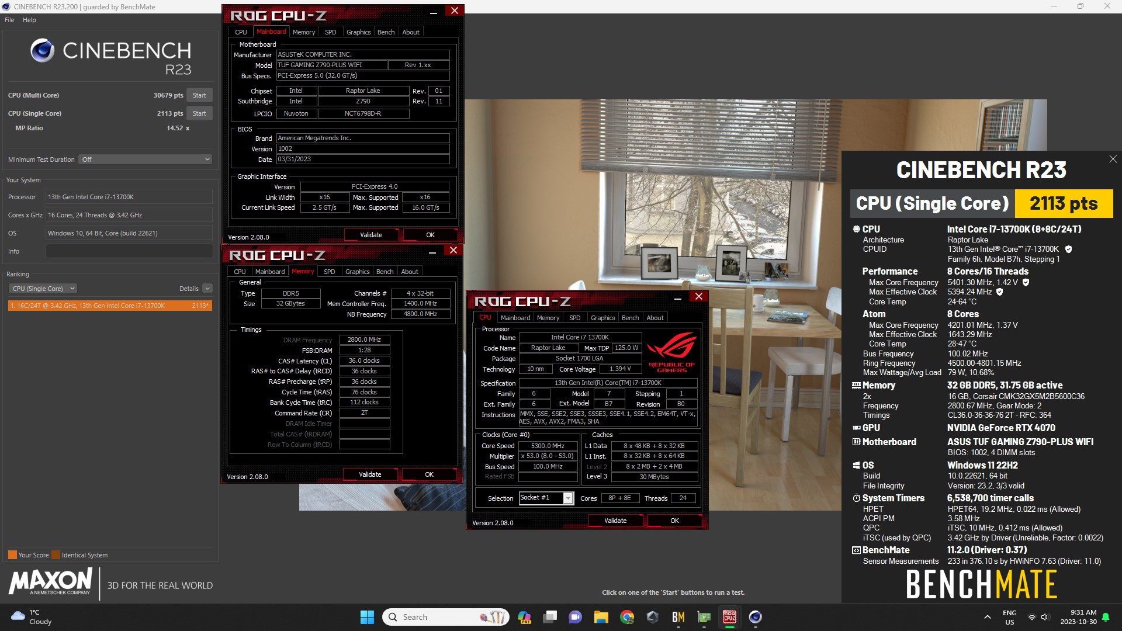
Task: Click the code-bracket icon beside BenchMate version row
Action: point(856,550)
